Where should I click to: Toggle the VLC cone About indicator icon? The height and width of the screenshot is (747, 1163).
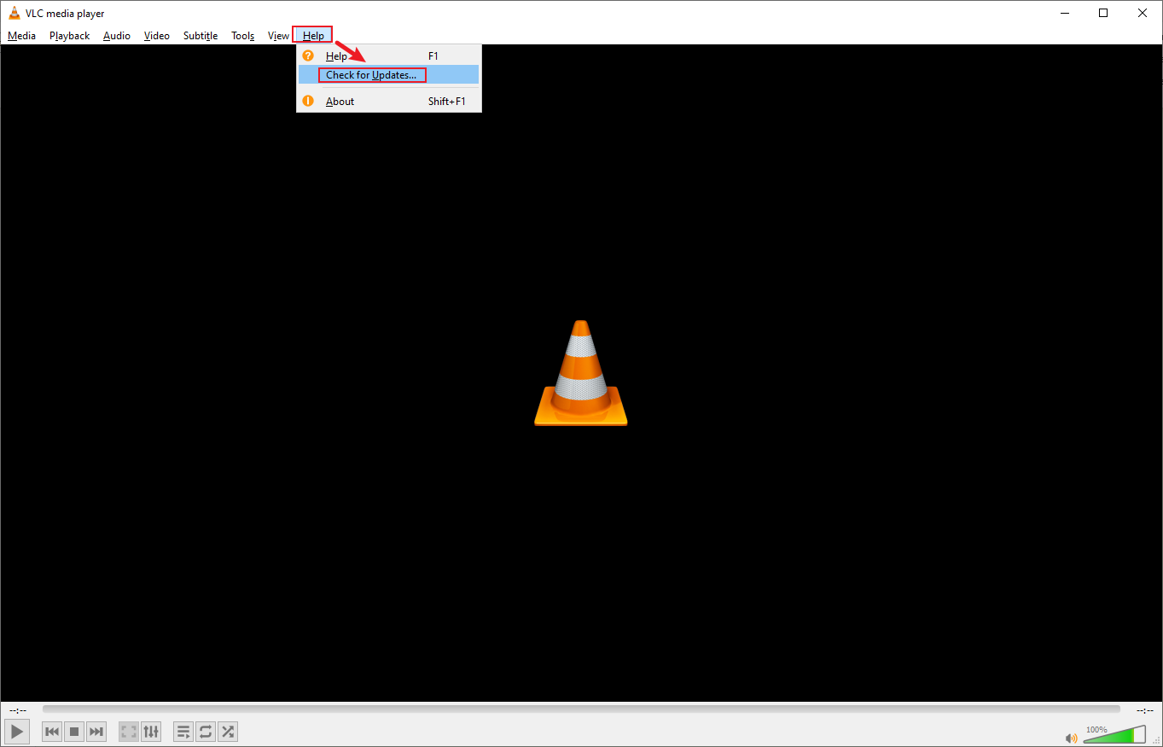pyautogui.click(x=307, y=101)
